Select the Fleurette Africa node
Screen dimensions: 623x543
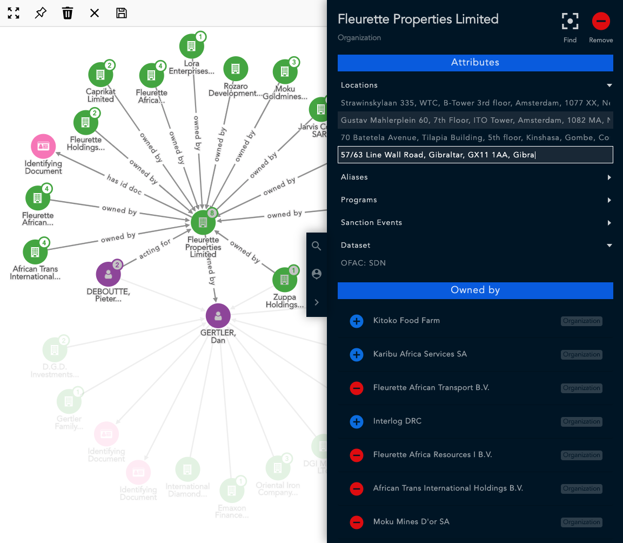click(x=151, y=75)
